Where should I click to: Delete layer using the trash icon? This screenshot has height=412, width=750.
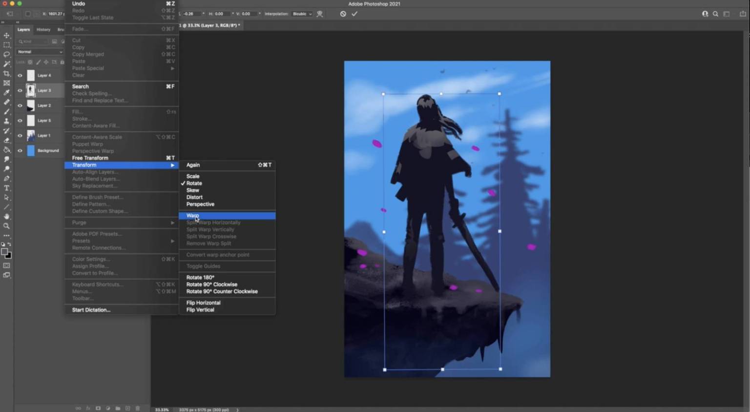[x=138, y=408]
